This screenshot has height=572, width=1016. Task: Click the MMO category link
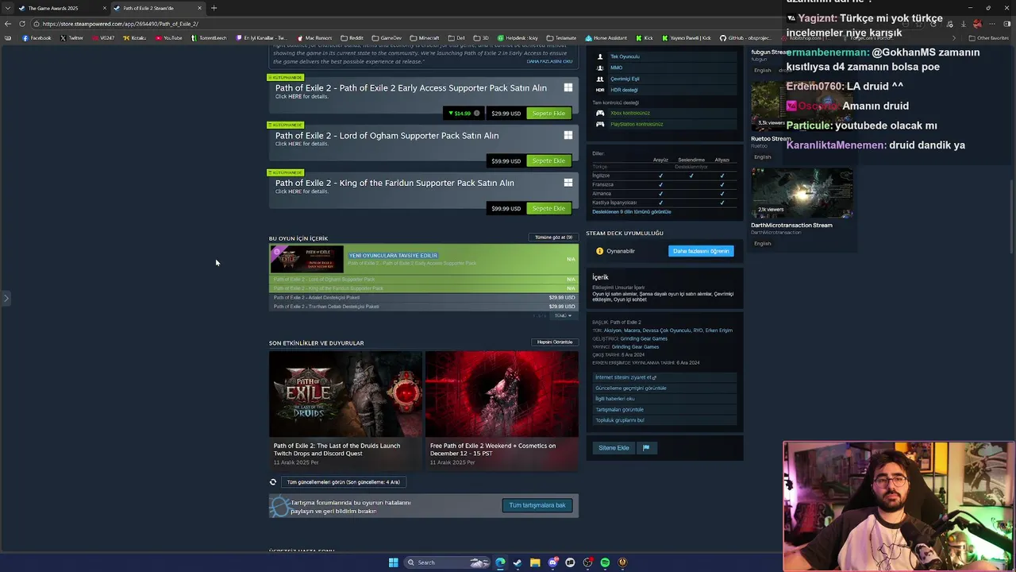(616, 68)
